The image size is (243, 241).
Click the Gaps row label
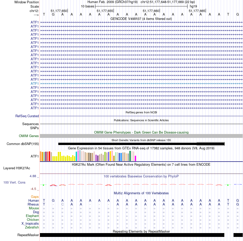coord(35,197)
